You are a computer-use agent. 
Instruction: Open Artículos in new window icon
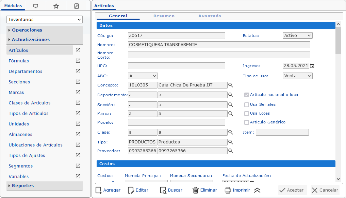pyautogui.click(x=78, y=50)
